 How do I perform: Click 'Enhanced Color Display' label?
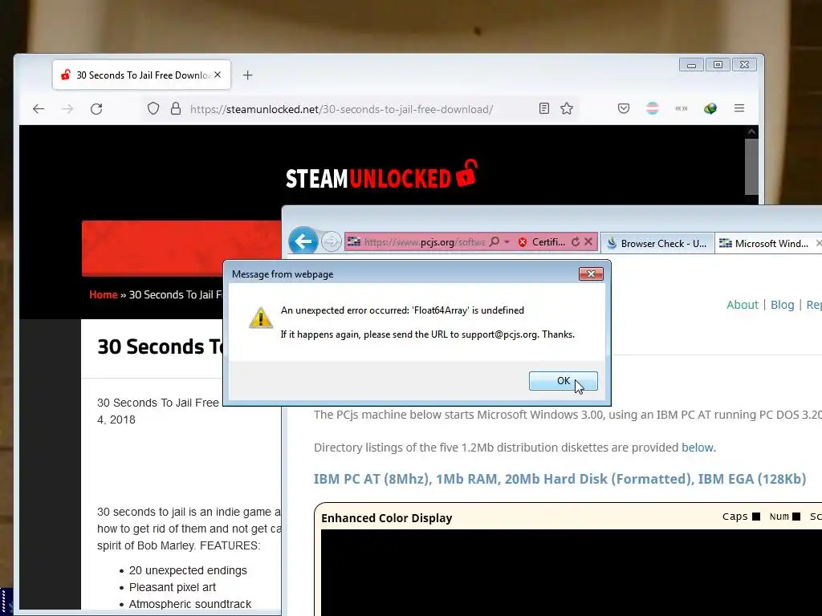[387, 518]
